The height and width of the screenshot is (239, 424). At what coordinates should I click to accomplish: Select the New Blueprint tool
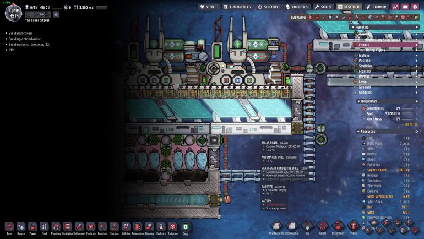[276, 227]
